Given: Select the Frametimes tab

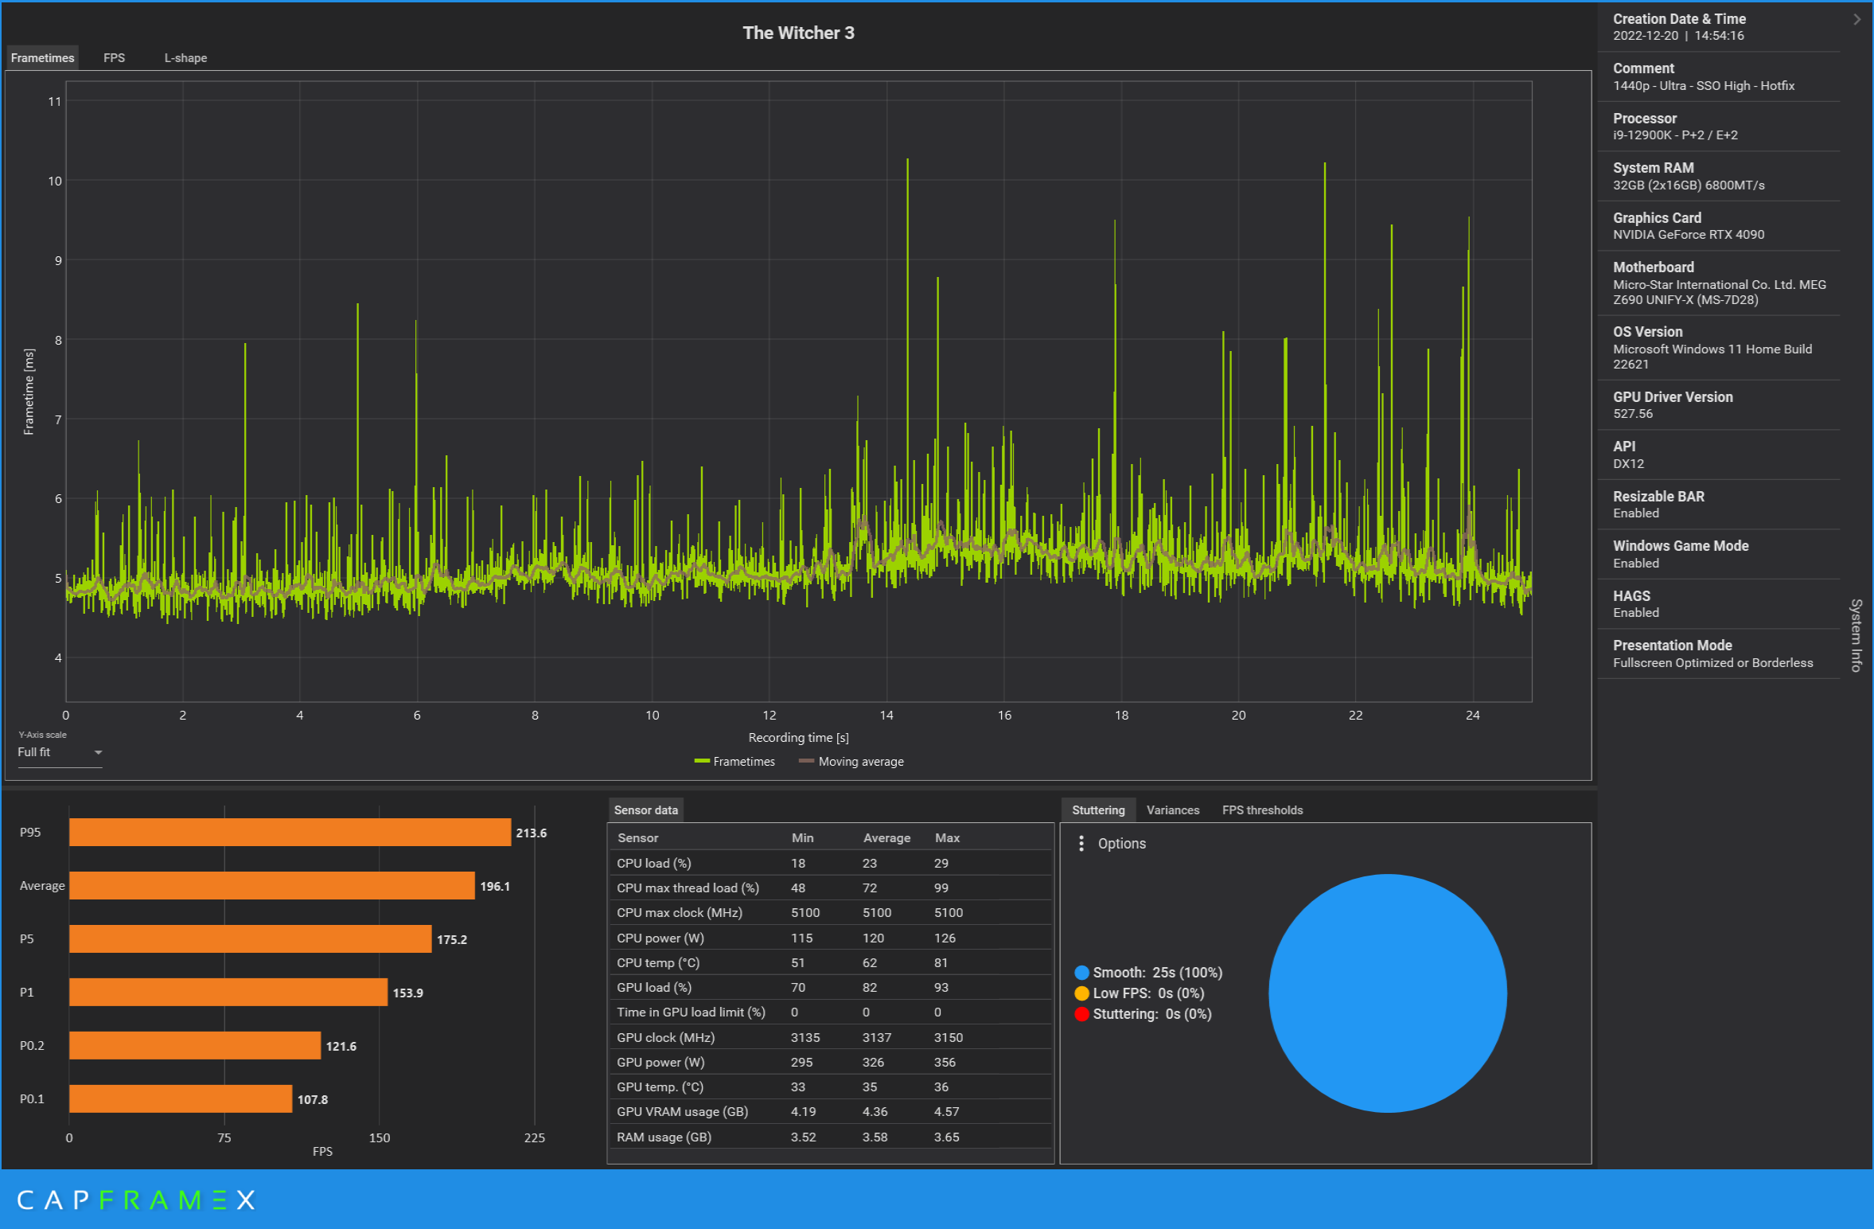Looking at the screenshot, I should (42, 58).
